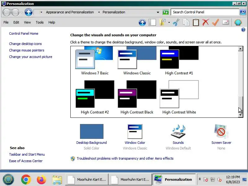
Task: Click the folder options toolbar icon
Action: click(x=162, y=22)
